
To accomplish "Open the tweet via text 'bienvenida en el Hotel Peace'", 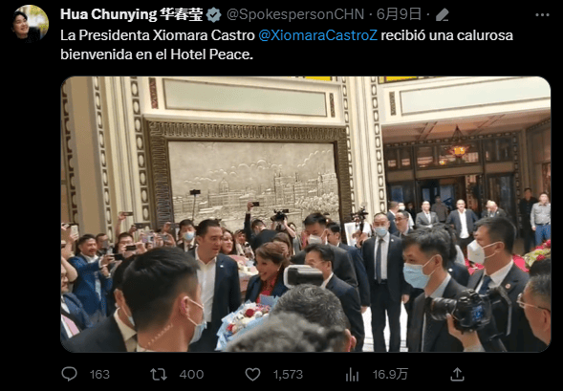I will (x=156, y=54).
